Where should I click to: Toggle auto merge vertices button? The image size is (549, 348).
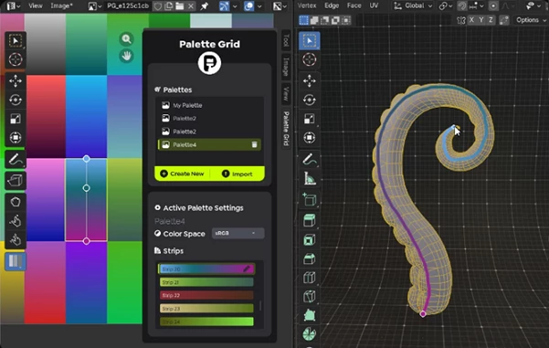504,20
